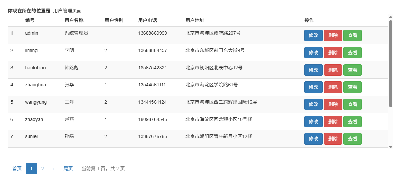Modify the zhaoyan user
Screen dimensions: 403x180
(313, 122)
